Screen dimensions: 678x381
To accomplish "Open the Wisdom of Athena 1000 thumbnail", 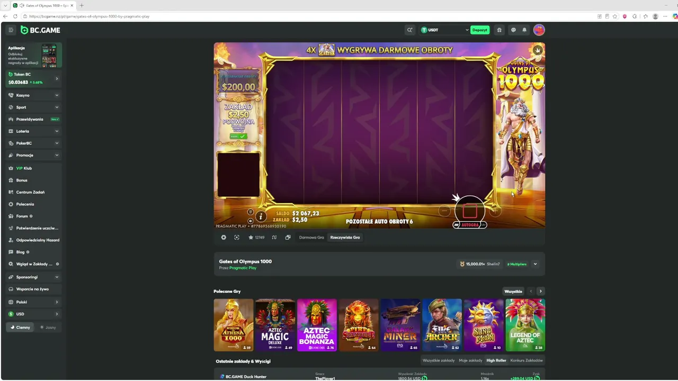I will click(x=234, y=325).
